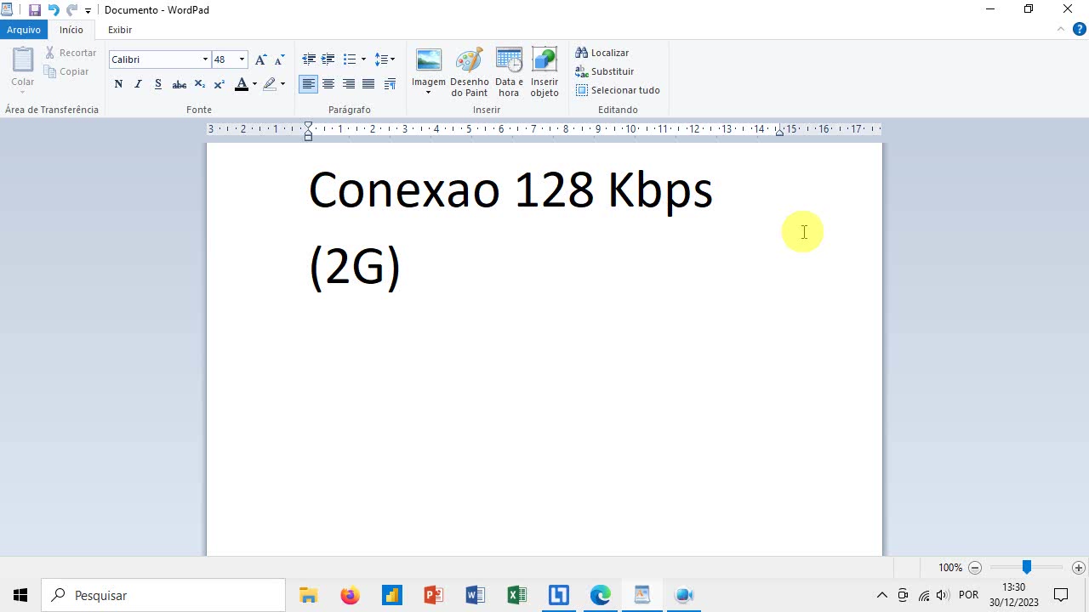
Task: Apply strikethrough formatting
Action: pyautogui.click(x=179, y=83)
